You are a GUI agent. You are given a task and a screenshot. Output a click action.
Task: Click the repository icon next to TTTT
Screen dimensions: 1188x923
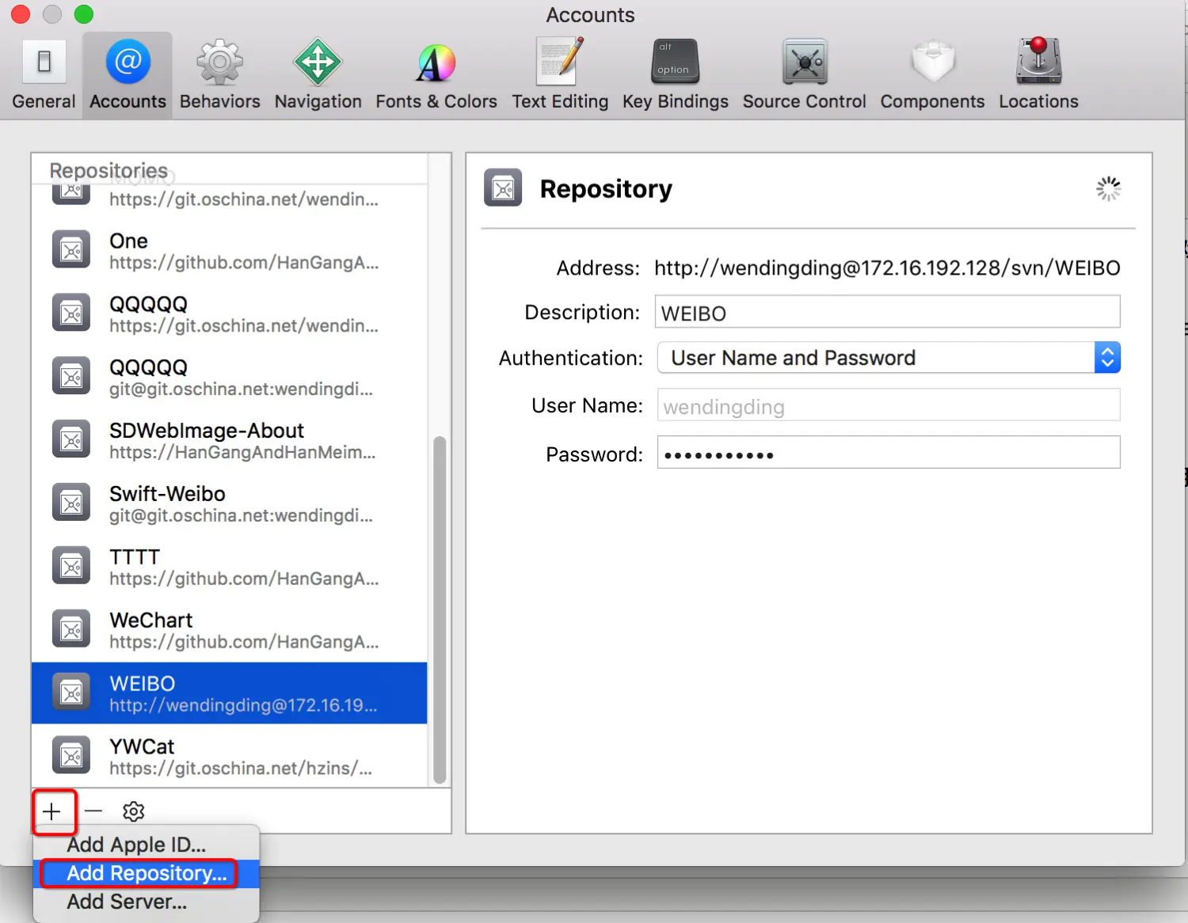71,566
